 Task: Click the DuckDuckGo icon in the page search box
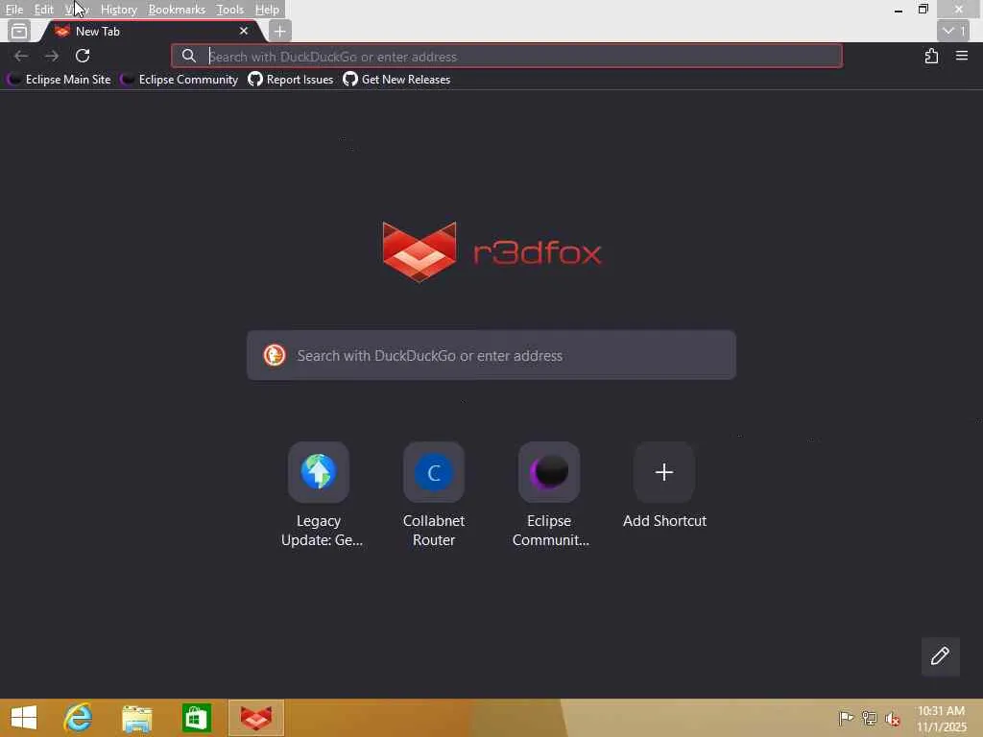(x=274, y=355)
